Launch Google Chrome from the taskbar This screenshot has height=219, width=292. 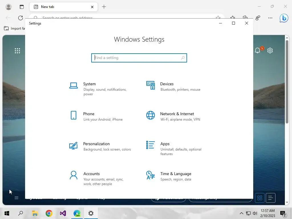click(x=49, y=213)
